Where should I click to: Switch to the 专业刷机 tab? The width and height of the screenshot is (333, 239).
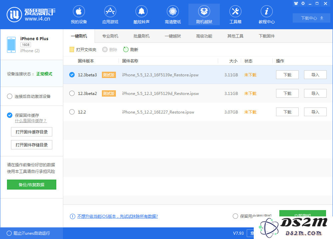click(110, 36)
